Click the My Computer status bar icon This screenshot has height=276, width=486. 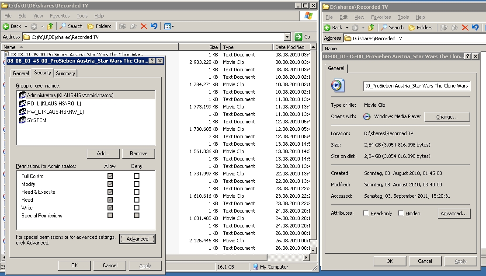point(255,267)
